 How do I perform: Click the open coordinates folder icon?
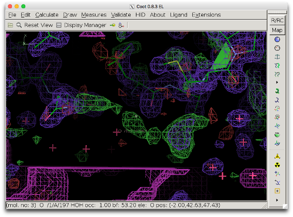click(x=10, y=25)
